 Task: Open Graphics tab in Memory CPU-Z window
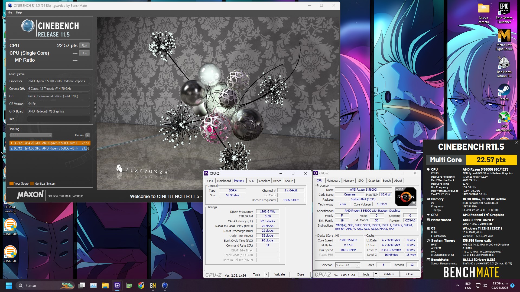[265, 181]
